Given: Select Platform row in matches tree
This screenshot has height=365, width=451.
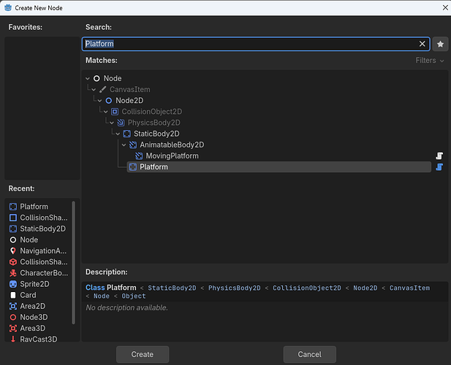Looking at the screenshot, I should click(x=279, y=167).
